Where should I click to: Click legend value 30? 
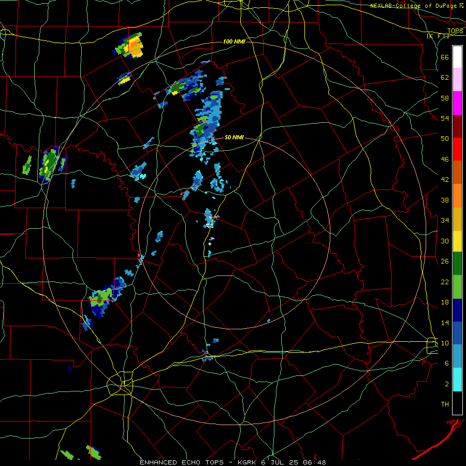click(x=445, y=241)
